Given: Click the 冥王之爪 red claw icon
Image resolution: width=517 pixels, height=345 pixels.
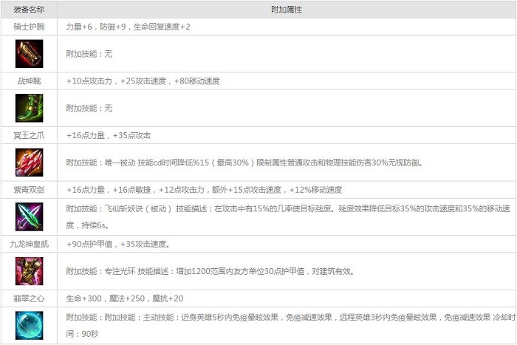Looking at the screenshot, I should (x=29, y=163).
